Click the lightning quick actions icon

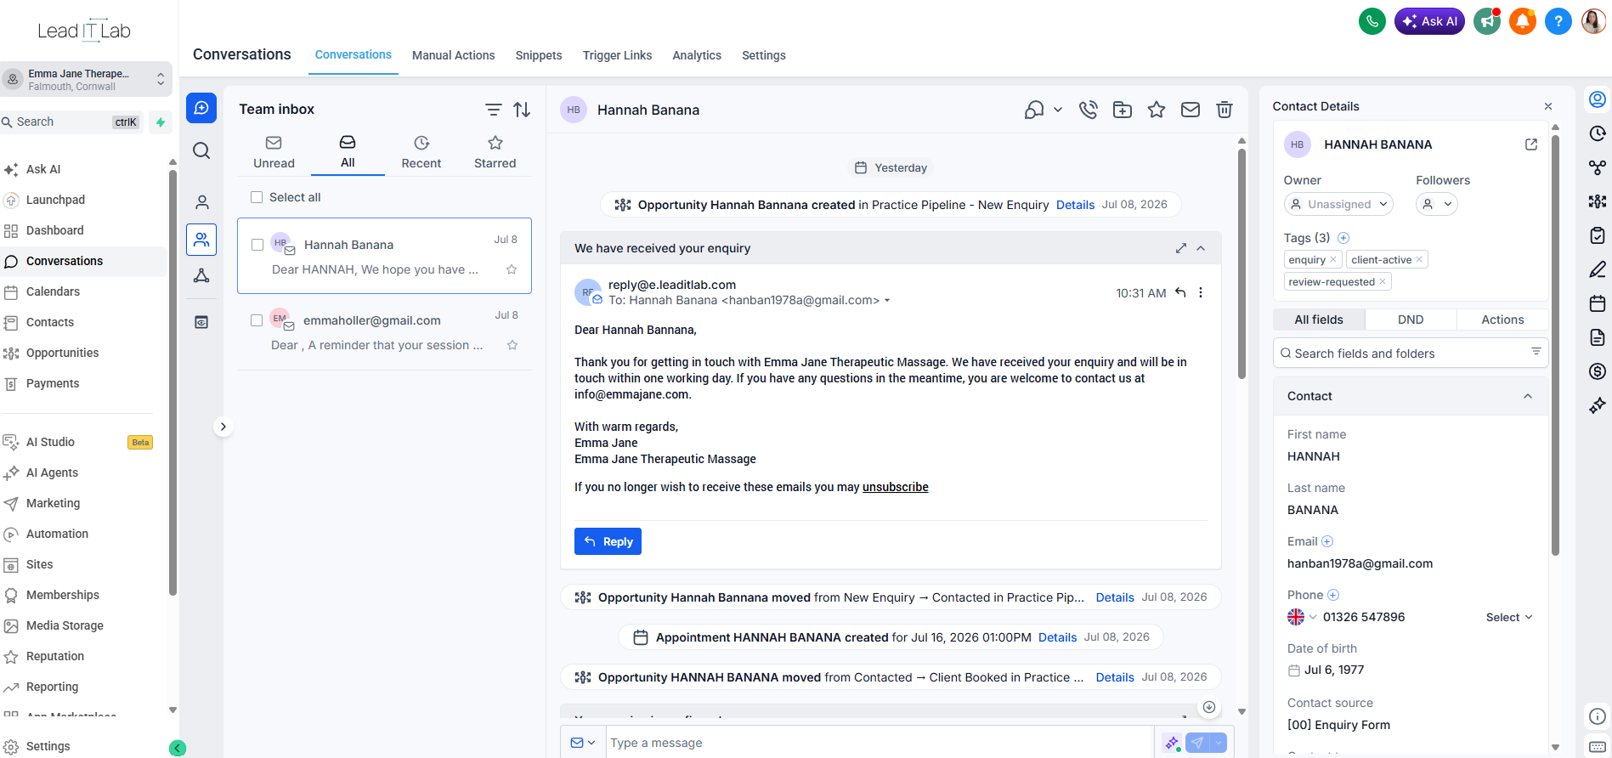point(161,122)
